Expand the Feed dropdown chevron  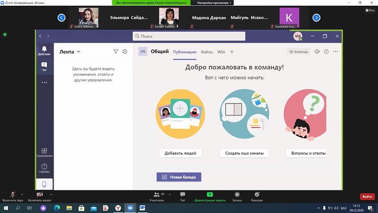click(x=79, y=52)
